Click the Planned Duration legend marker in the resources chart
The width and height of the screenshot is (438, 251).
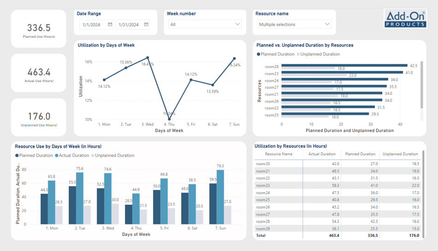tap(259, 54)
